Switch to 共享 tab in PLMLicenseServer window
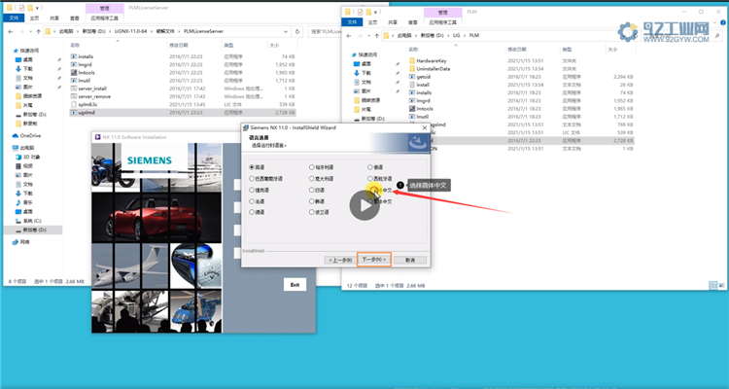Viewport: 729px width, 389px height. (54, 18)
